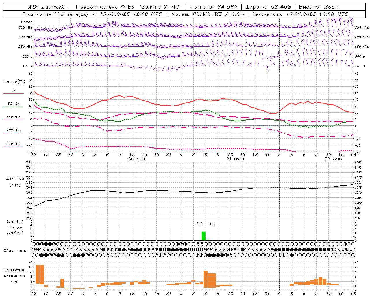Click the Долгота: 84.562 value
The width and height of the screenshot is (370, 296).
coord(214,7)
